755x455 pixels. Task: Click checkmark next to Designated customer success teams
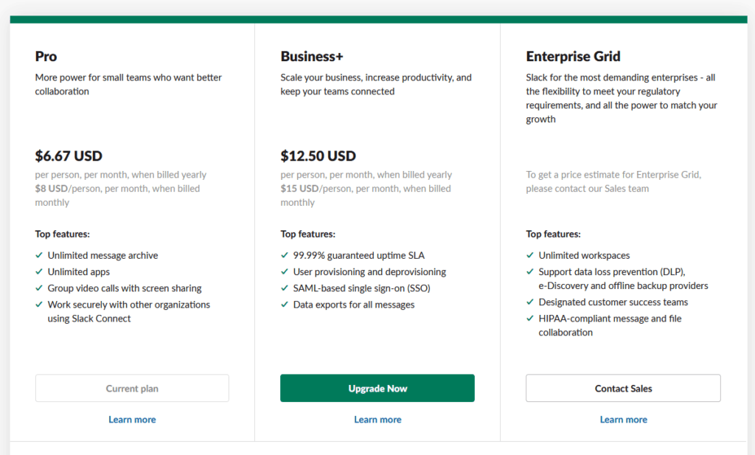[x=530, y=302]
